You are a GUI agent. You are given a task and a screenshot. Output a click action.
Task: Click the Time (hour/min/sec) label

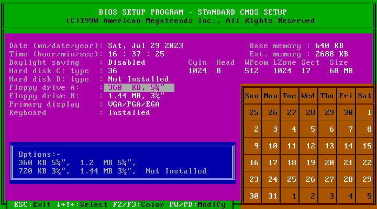[x=56, y=54]
